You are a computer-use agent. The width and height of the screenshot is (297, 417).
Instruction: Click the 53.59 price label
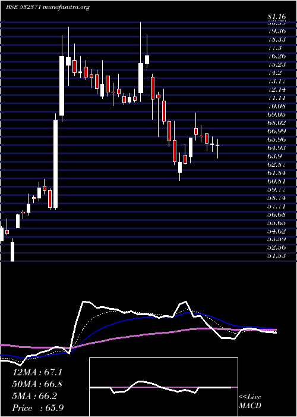pos(277,239)
